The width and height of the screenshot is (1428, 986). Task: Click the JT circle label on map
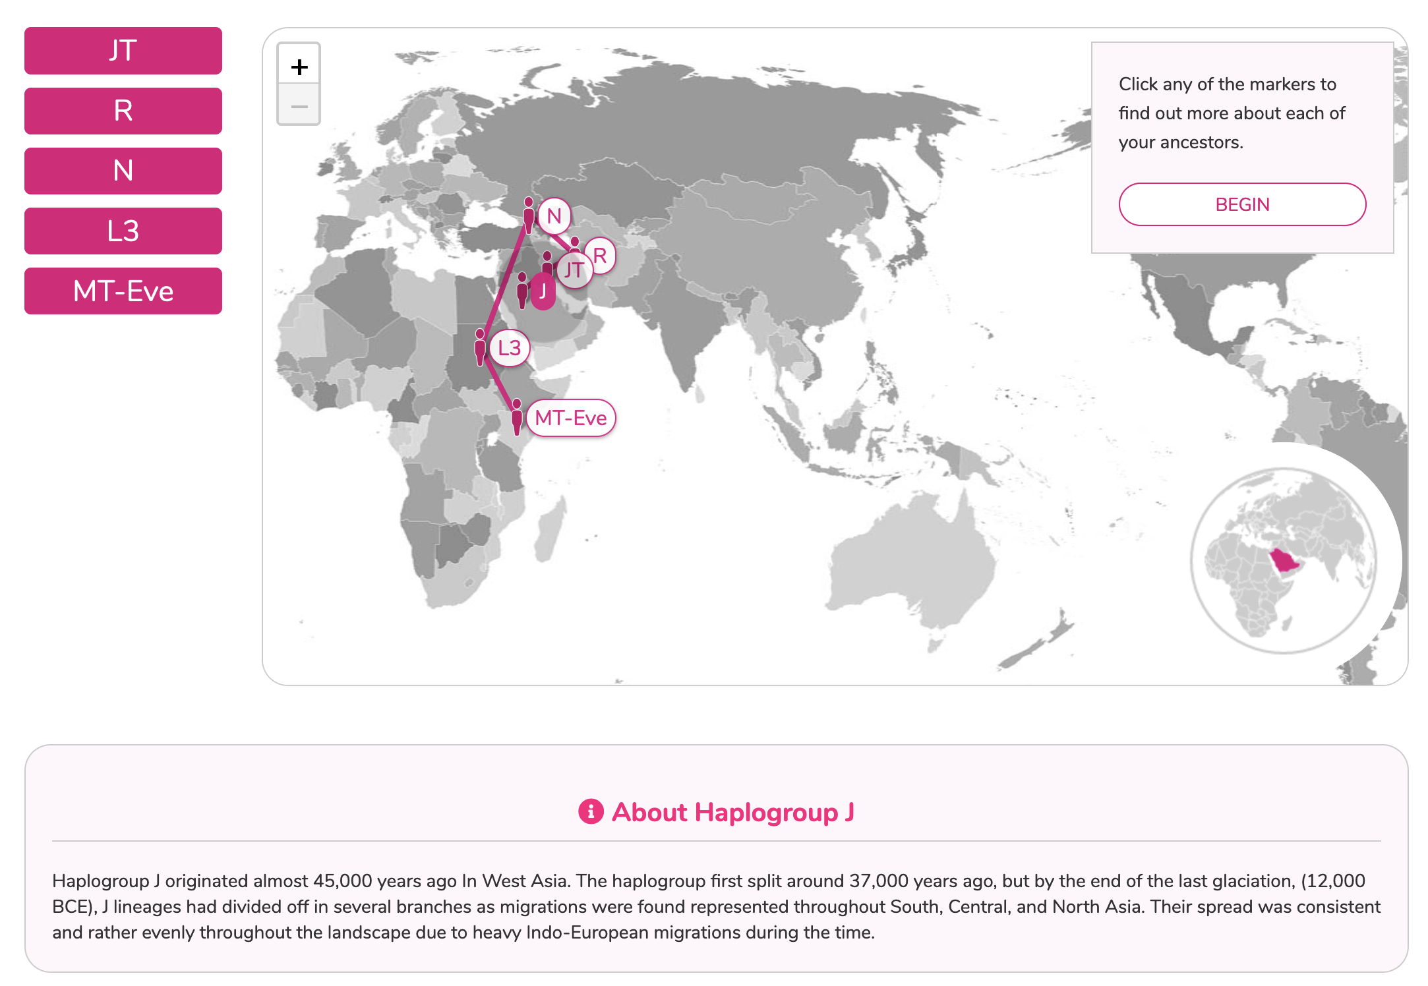[x=574, y=270]
